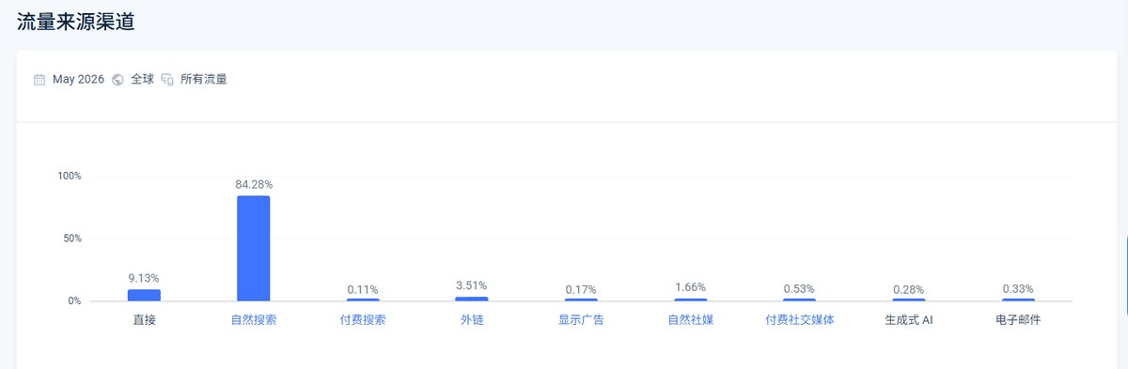Select the 直接 axis label
Viewport: 1128px width, 369px height.
pos(144,320)
